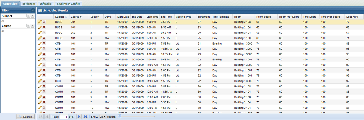This screenshot has height=120, width=364.
Task: Edit the CITB 101 section 4 row
Action: (40, 70)
